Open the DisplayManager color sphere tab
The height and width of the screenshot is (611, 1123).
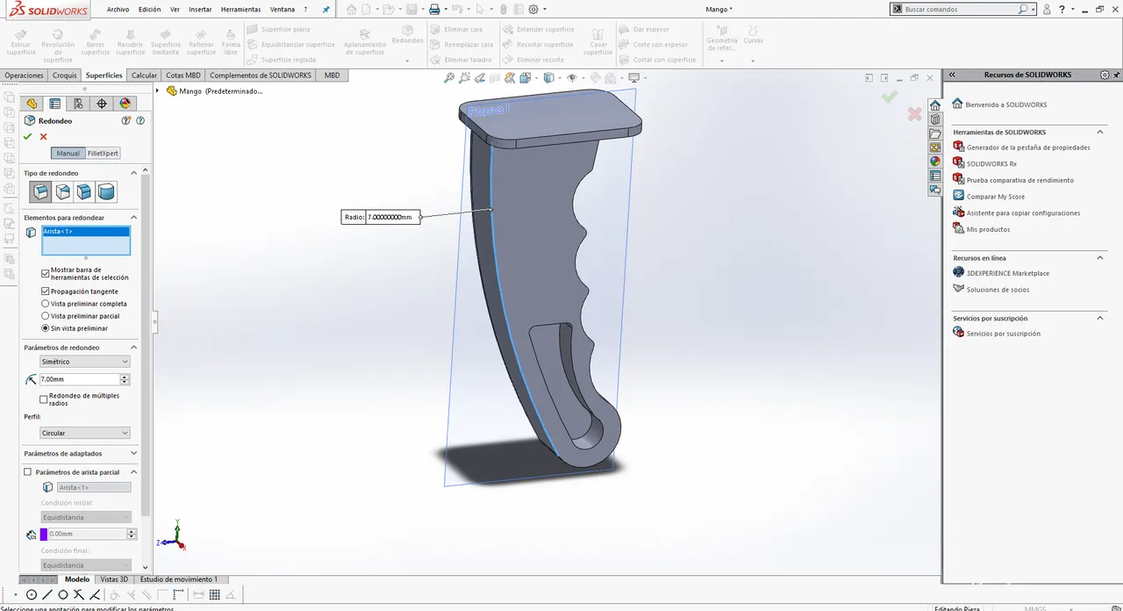(x=125, y=104)
